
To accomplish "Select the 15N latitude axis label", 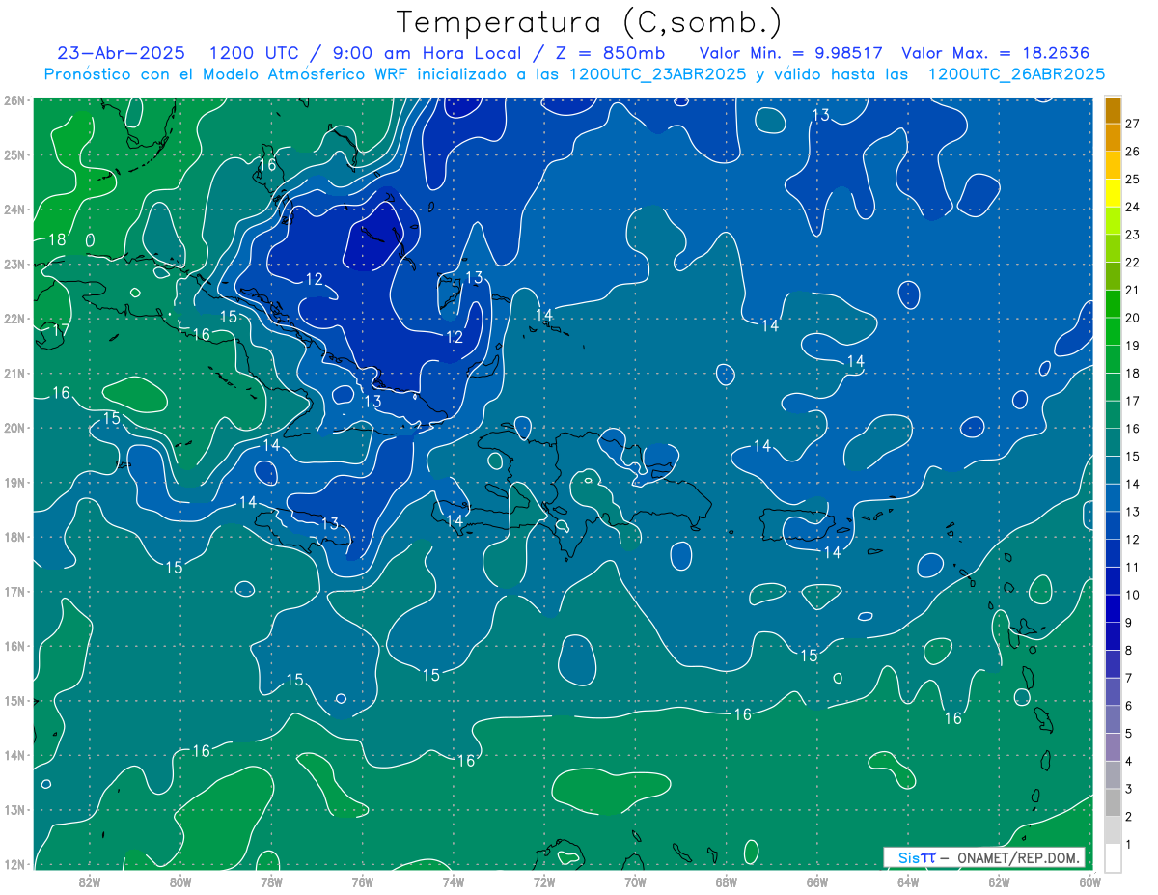I will pos(14,700).
